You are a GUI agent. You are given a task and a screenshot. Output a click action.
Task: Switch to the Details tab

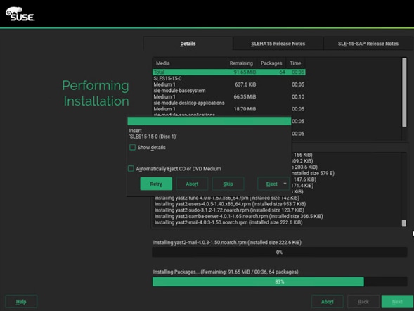click(188, 44)
